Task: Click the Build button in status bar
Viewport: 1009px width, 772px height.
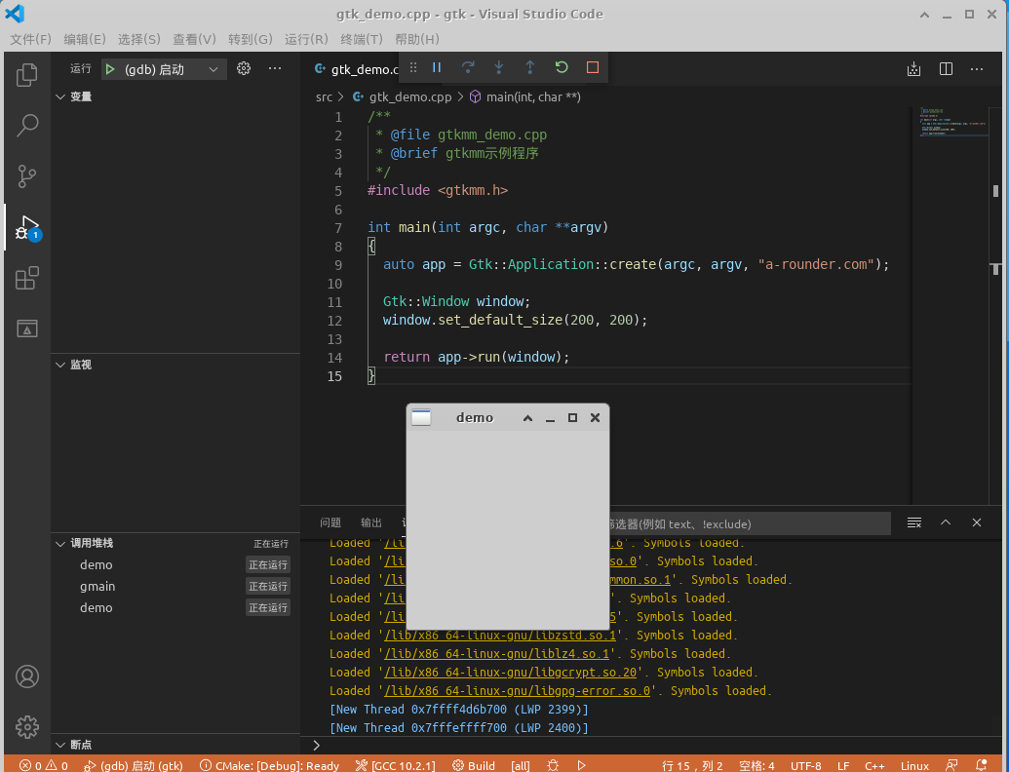Action: tap(474, 765)
